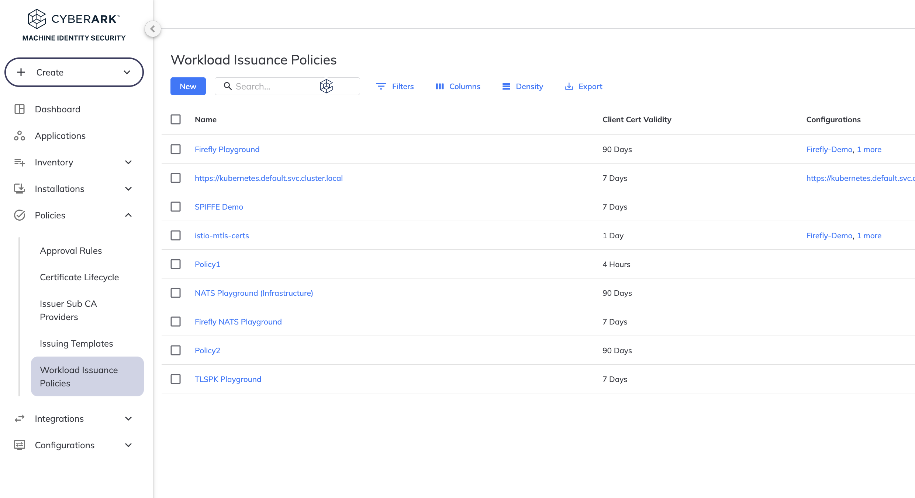915x498 pixels.
Task: Check the NATS Playground (Infrastructure) checkbox
Action: 176,293
